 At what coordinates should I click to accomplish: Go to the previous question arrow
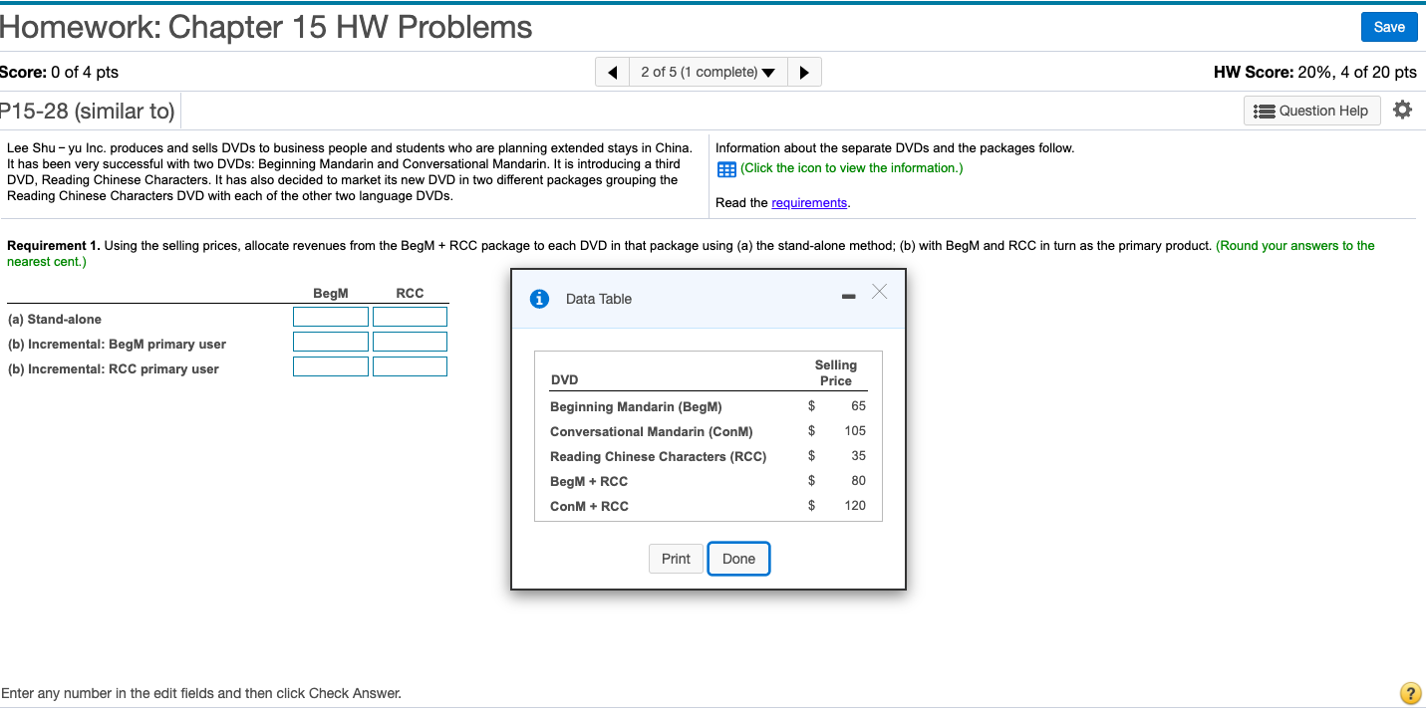coord(613,72)
